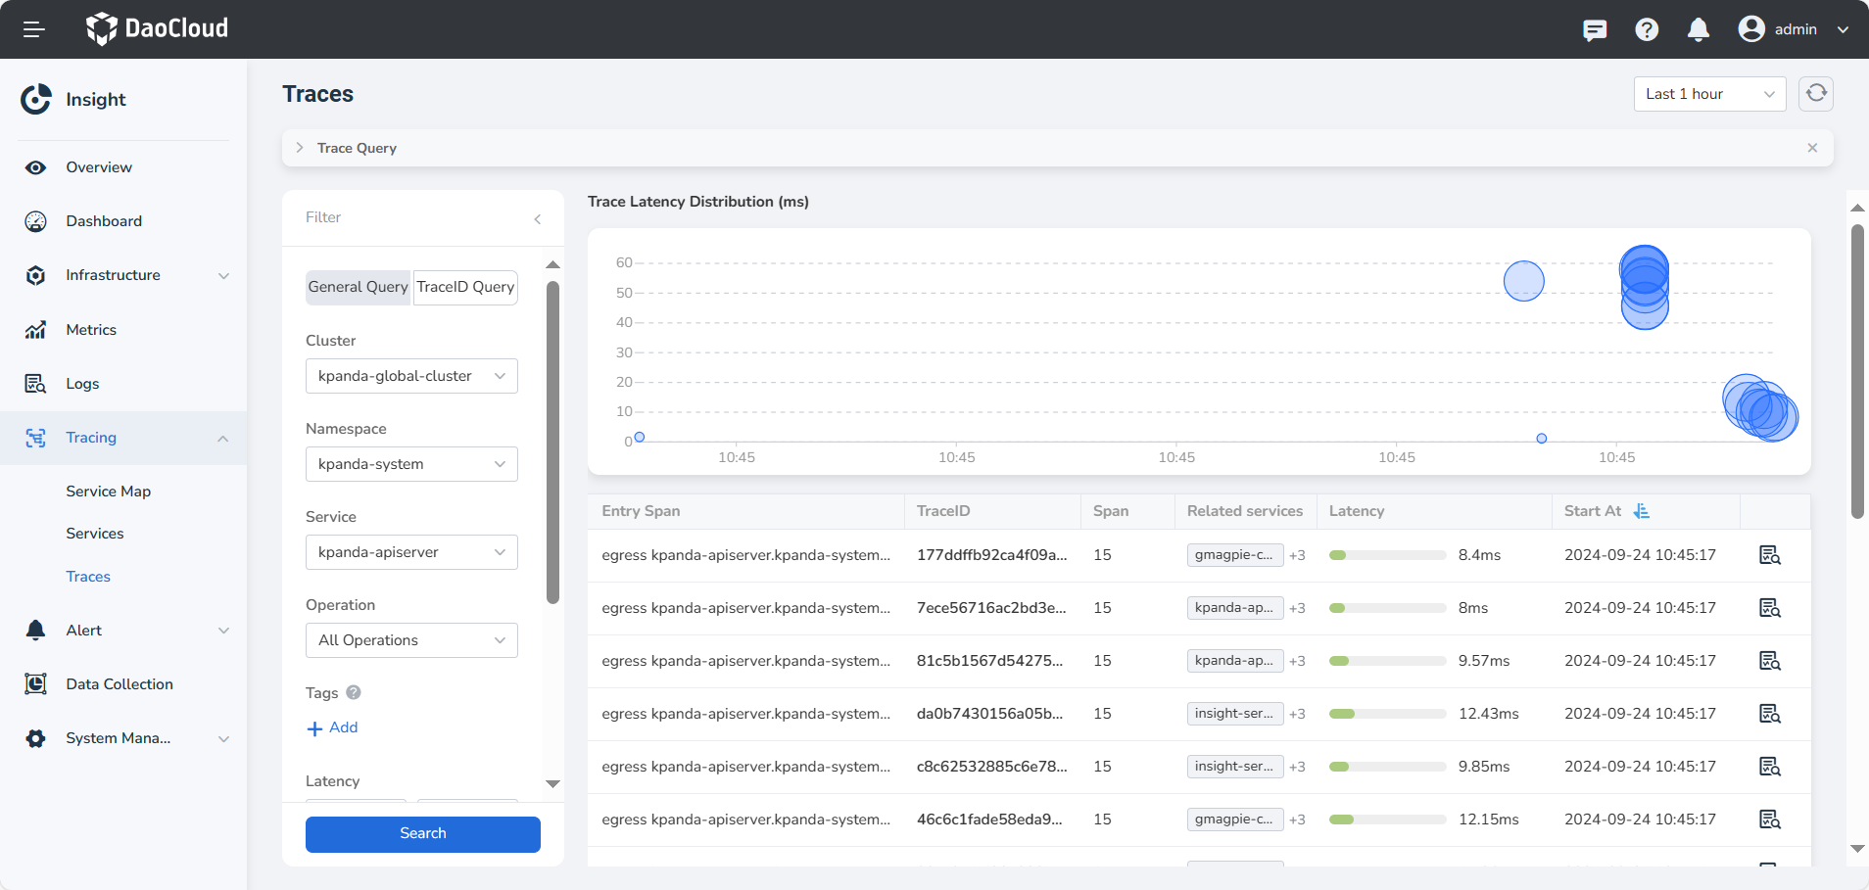Add a new tag filter
1869x890 pixels.
(x=333, y=727)
